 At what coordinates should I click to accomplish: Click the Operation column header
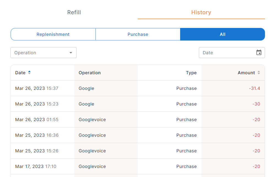point(90,73)
